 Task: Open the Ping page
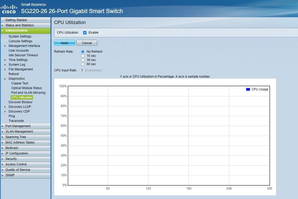click(12, 116)
